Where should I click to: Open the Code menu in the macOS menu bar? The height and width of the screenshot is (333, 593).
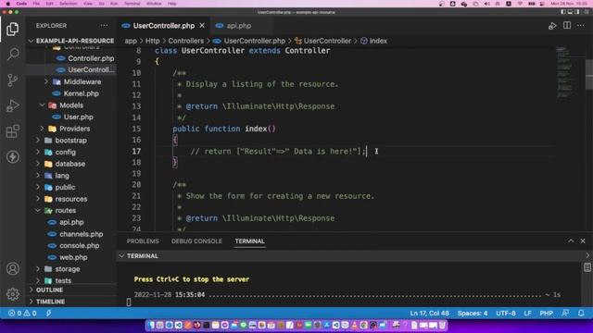21,4
